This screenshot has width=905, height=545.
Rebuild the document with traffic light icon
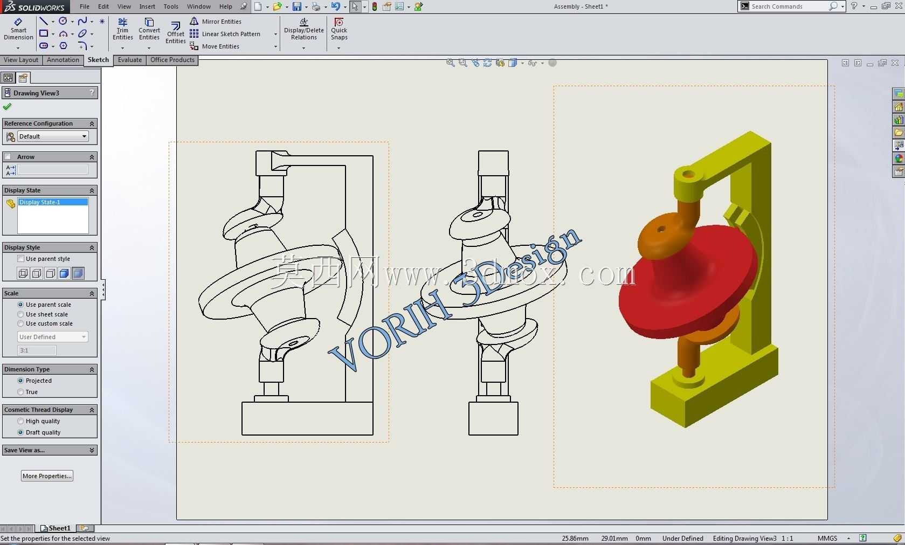pyautogui.click(x=375, y=6)
